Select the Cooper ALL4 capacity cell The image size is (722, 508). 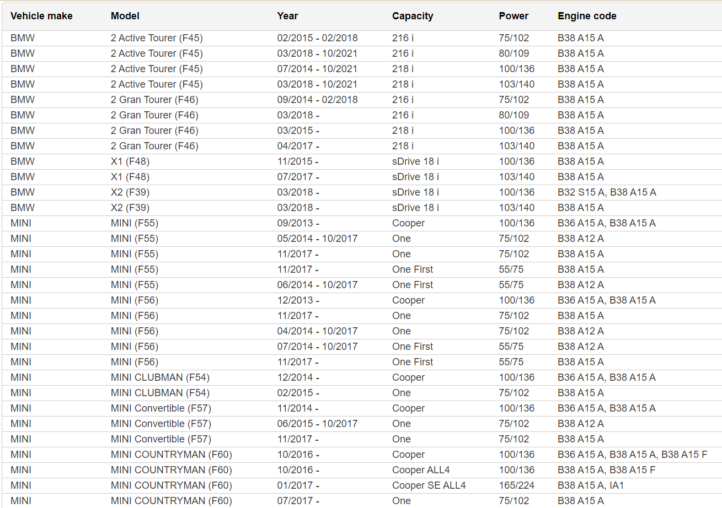click(x=416, y=470)
